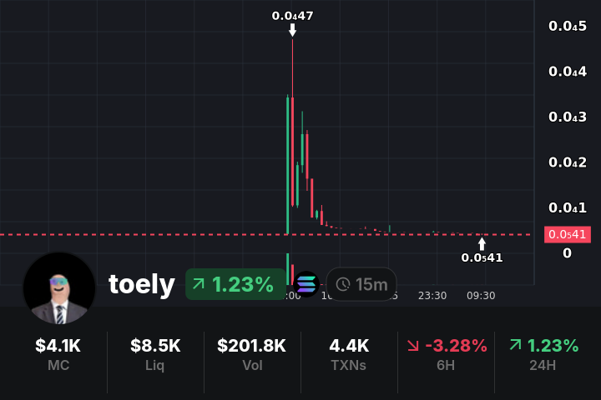601x400 pixels.
Task: Select the $4.1K market cap stat
Action: point(58,354)
